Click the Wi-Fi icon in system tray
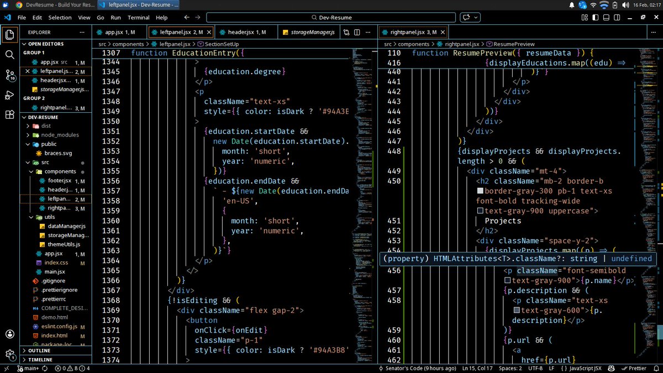The width and height of the screenshot is (663, 373). 593,4
